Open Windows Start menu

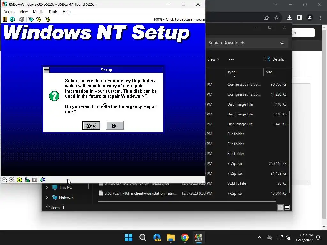128,237
